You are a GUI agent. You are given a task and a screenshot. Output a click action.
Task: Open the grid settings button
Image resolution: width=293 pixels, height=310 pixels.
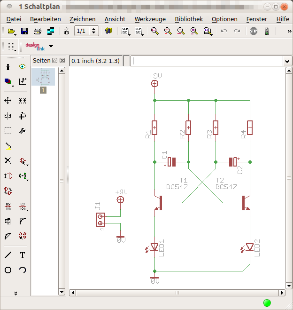[11, 46]
